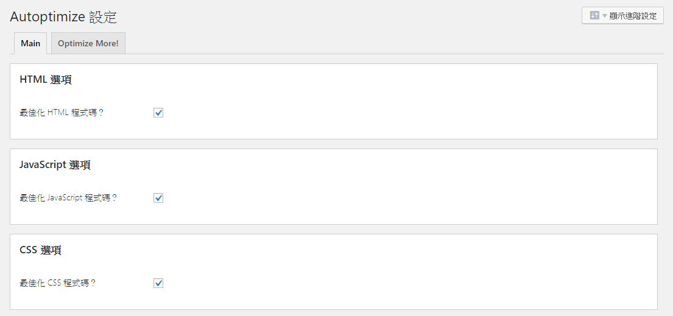Click the sliders icon in 顯示進階設定 button
The height and width of the screenshot is (316, 673).
[594, 16]
